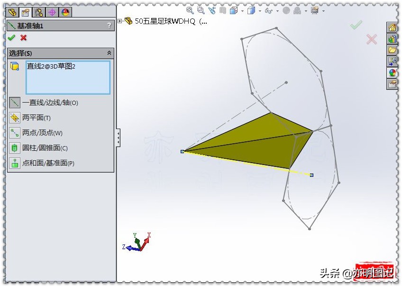This screenshot has height=287, width=402.
Task: Collapse the 选择(S) group
Action: (109, 53)
